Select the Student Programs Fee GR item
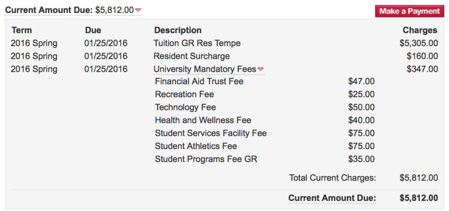 click(x=206, y=159)
